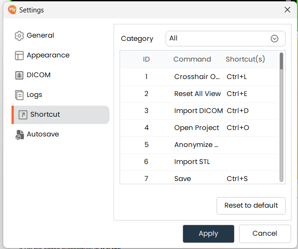Open the Autosave settings section
Image resolution: width=298 pixels, height=249 pixels.
click(x=42, y=135)
